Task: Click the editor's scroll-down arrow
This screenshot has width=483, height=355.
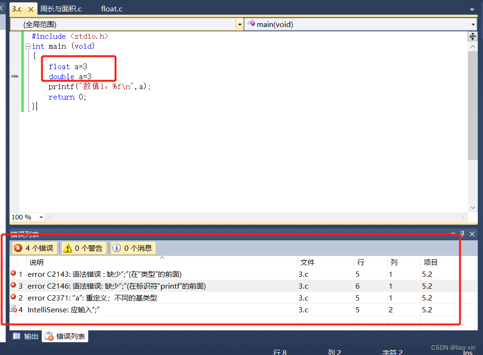Action: coord(473,208)
